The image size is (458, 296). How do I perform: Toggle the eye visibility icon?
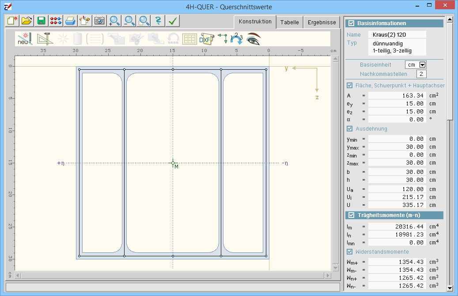(x=254, y=39)
